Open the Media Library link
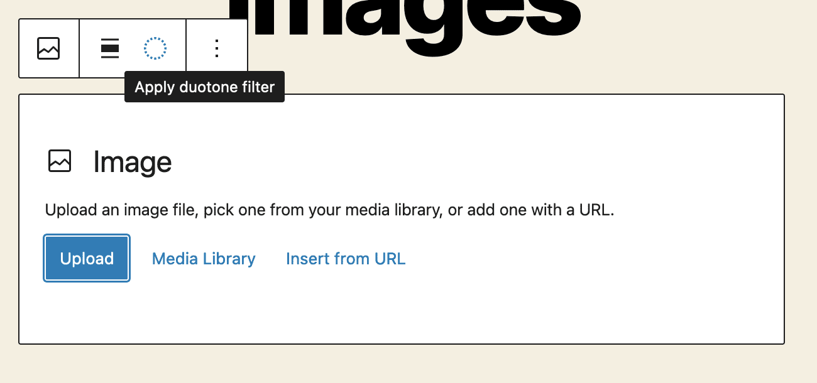This screenshot has height=383, width=817. [x=204, y=259]
